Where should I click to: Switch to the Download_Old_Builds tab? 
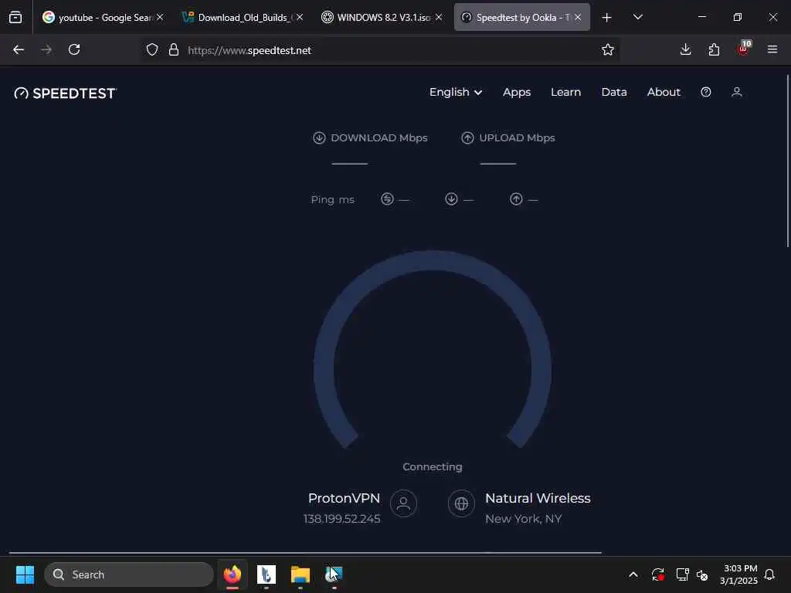[243, 17]
